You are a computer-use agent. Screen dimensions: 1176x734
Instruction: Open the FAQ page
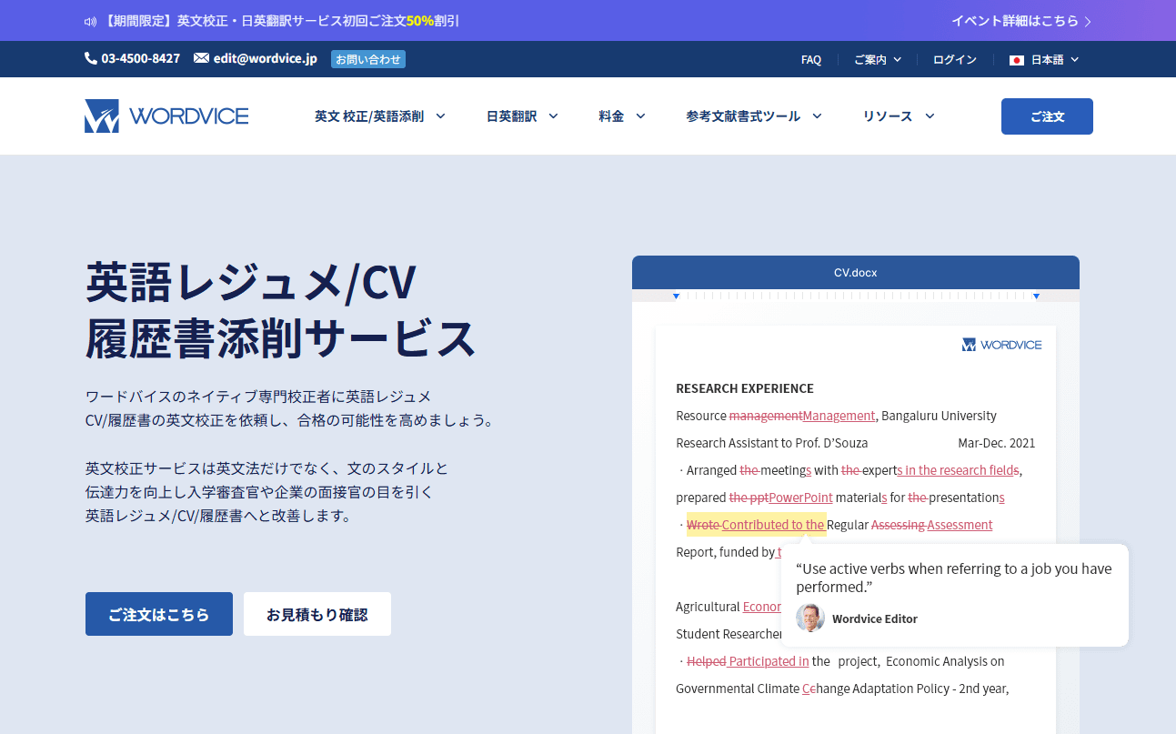click(x=811, y=59)
